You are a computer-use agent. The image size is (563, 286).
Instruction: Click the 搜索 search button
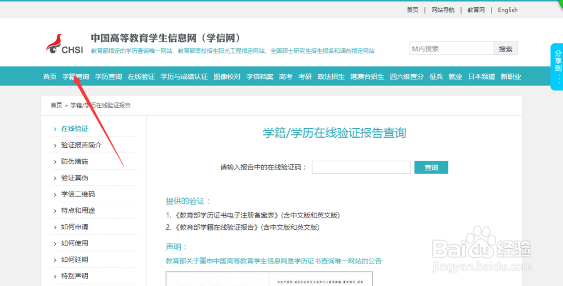(506, 49)
